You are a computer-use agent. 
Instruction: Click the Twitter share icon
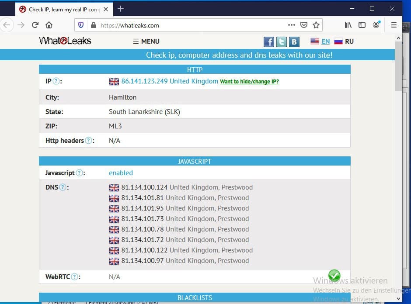tap(282, 42)
